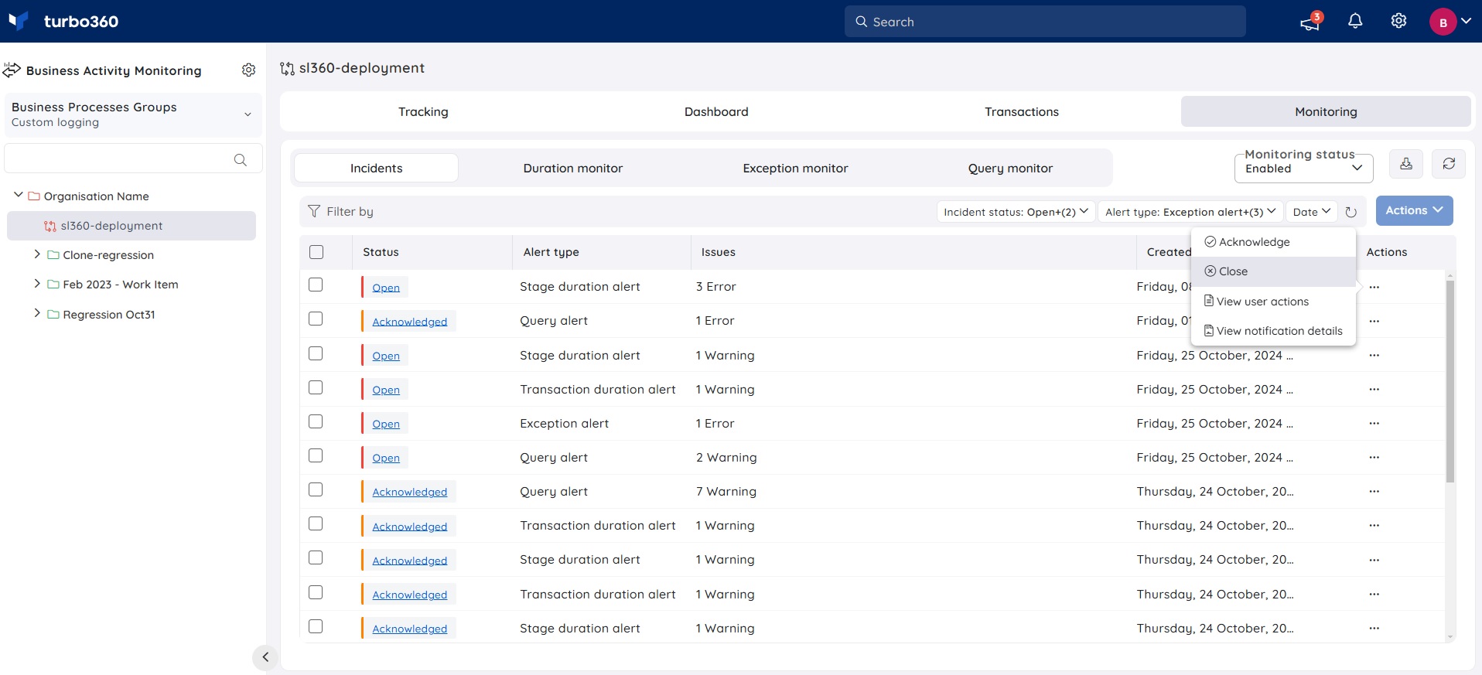Open Monitoring status Enabled dropdown
The image size is (1482, 675).
pyautogui.click(x=1303, y=169)
